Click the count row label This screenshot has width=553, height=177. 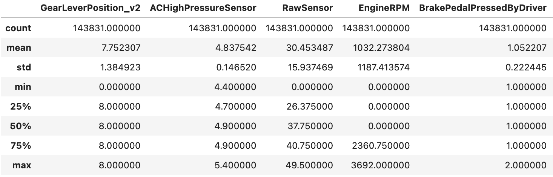tap(19, 28)
